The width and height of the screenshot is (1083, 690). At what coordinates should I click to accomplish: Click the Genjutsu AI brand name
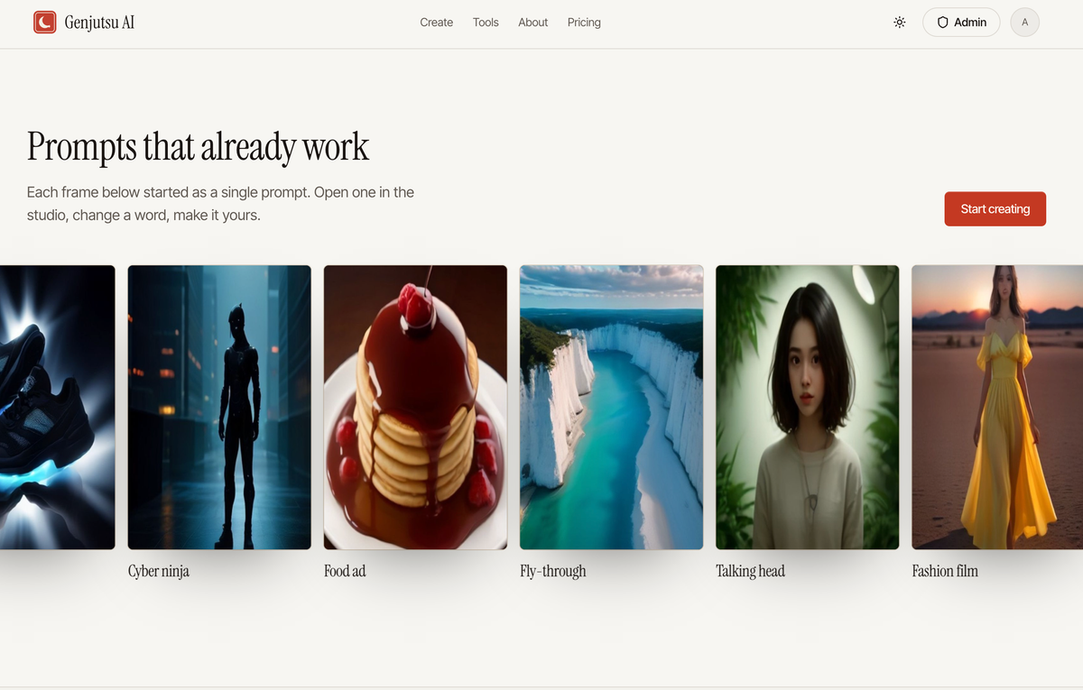click(x=99, y=23)
